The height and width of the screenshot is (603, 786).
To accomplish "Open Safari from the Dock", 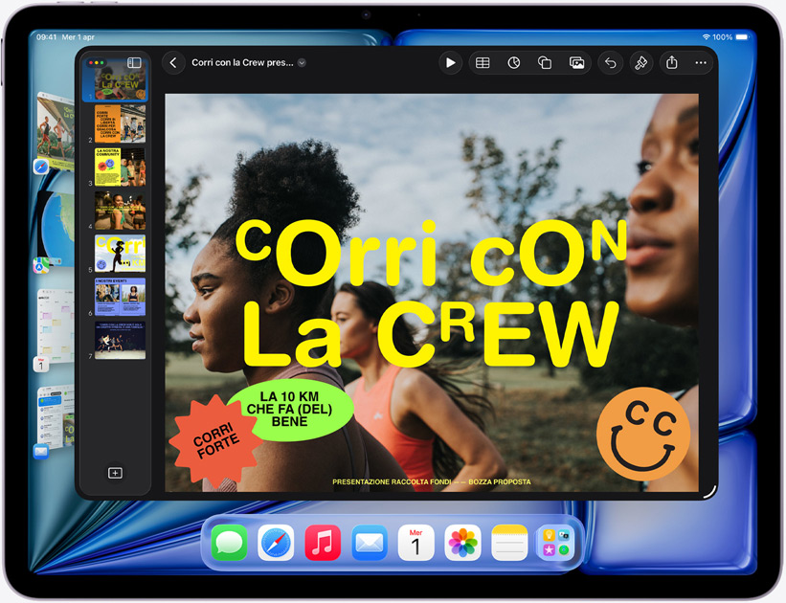I will pyautogui.click(x=277, y=543).
